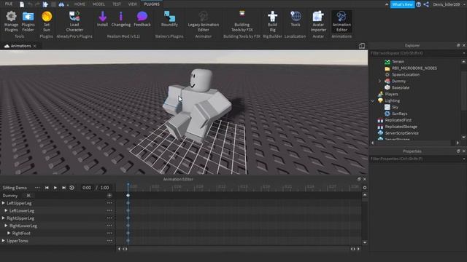The width and height of the screenshot is (467, 262).
Task: Open the Realism Mod Changelog
Action: pyautogui.click(x=120, y=19)
